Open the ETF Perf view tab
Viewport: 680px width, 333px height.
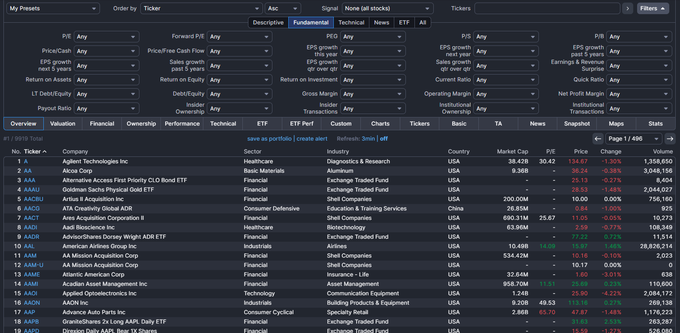302,124
